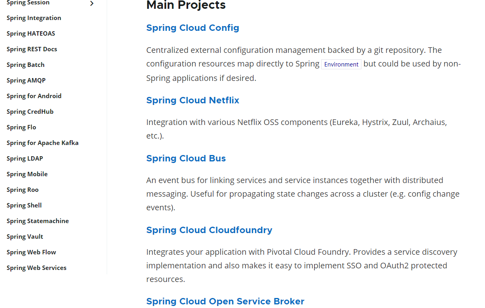Open the Spring Cloud Netflix heading link
This screenshot has height=308, width=485.
coord(193,101)
